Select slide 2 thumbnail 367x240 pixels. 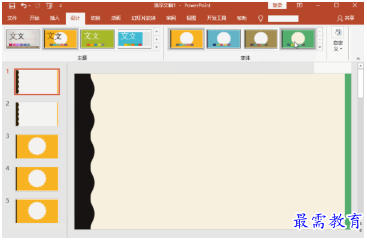(37, 114)
